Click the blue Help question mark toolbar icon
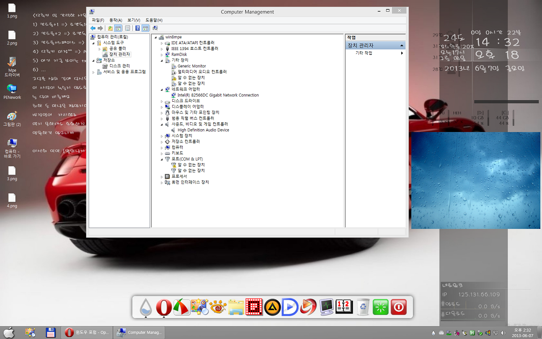 click(138, 28)
